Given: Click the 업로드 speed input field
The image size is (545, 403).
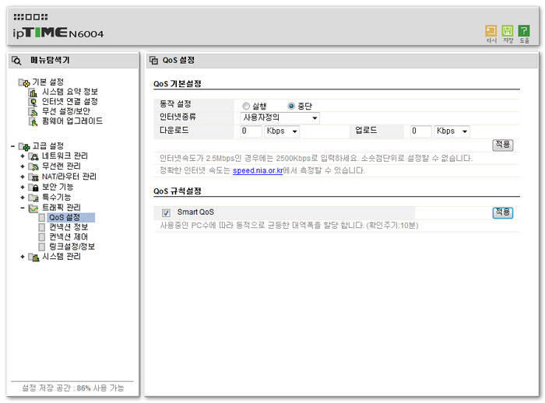Looking at the screenshot, I should [x=421, y=131].
